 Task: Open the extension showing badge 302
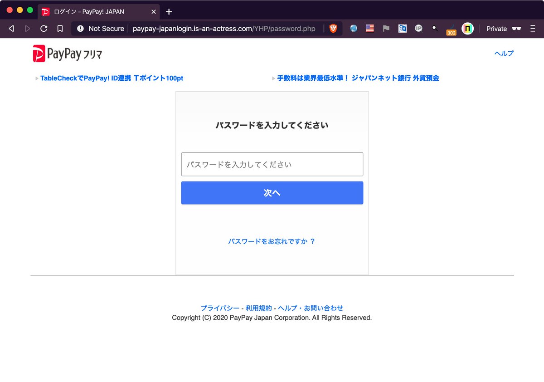pyautogui.click(x=451, y=30)
